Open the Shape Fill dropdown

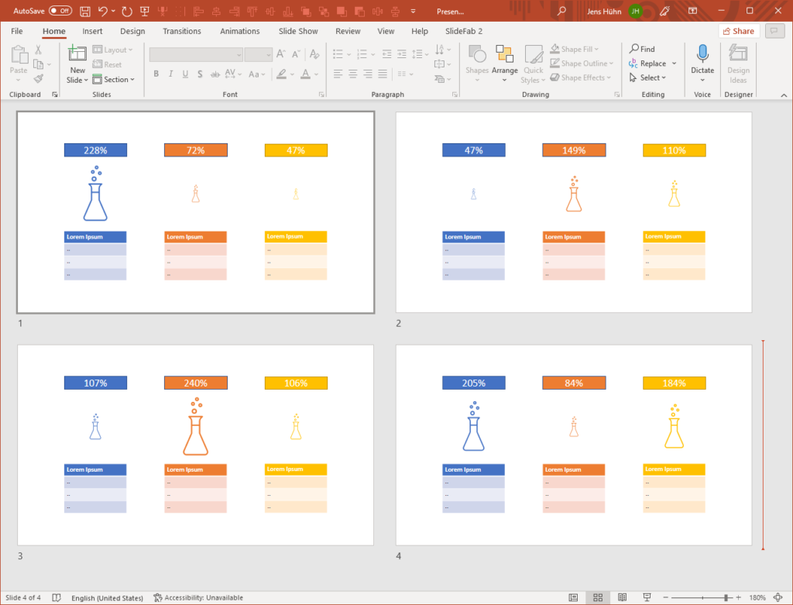click(x=575, y=49)
